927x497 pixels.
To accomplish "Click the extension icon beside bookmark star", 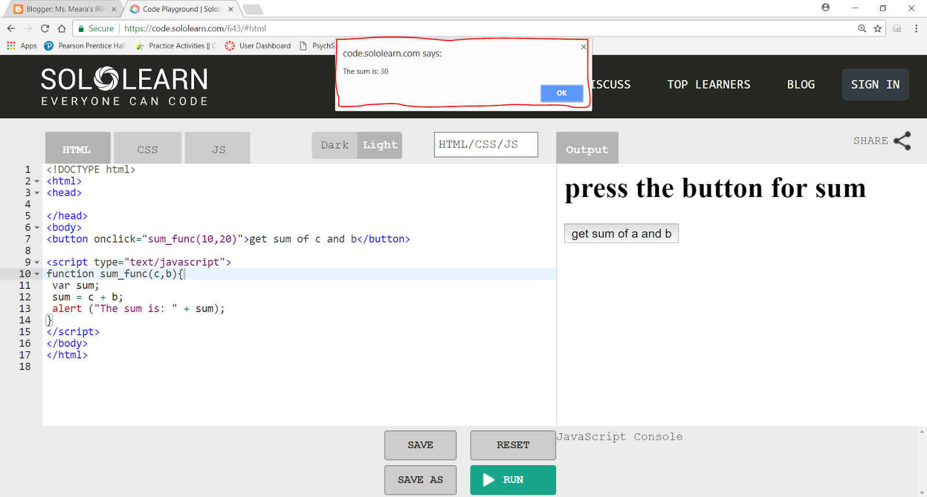I will click(x=897, y=28).
